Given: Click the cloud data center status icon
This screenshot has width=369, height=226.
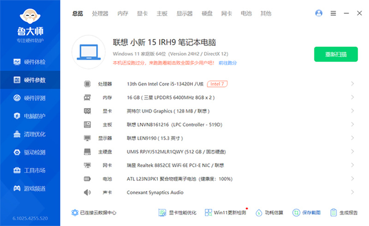Looking at the screenshot, I should pos(75,213).
